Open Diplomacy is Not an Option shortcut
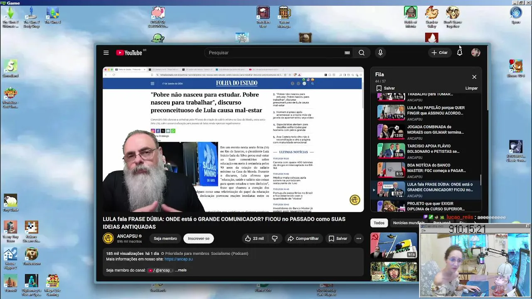Image resolution: width=532 pixels, height=299 pixels. (x=31, y=285)
